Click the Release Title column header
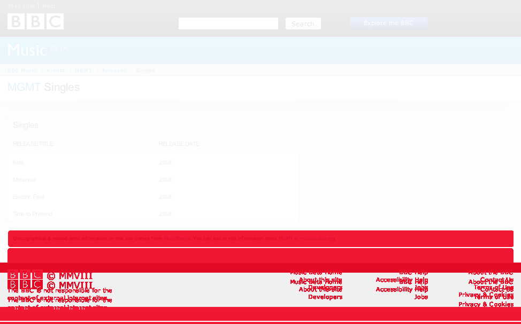The width and height of the screenshot is (521, 324). tap(33, 144)
